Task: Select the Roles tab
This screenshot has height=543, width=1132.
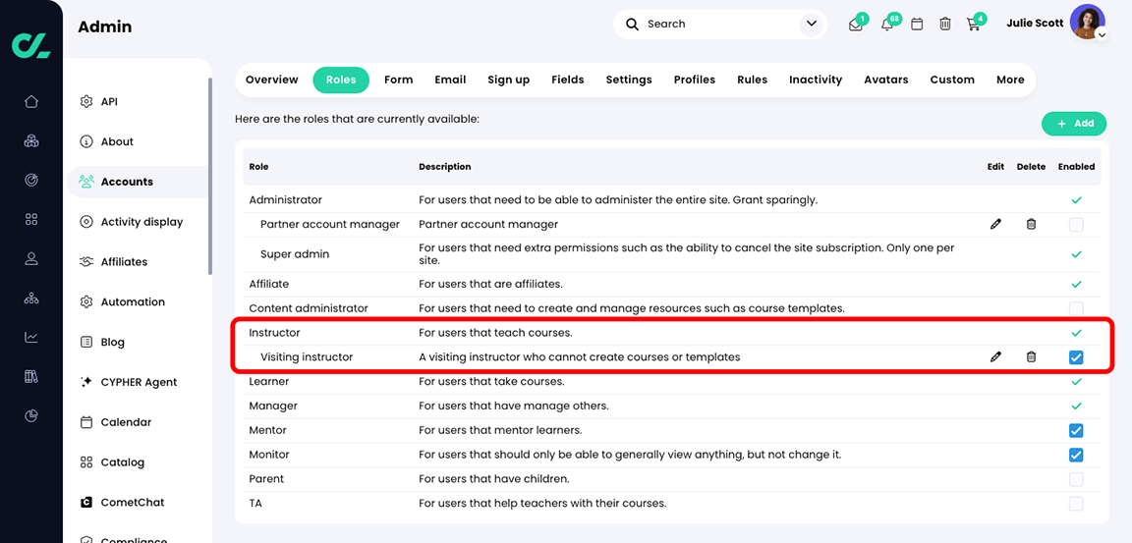Action: tap(341, 81)
